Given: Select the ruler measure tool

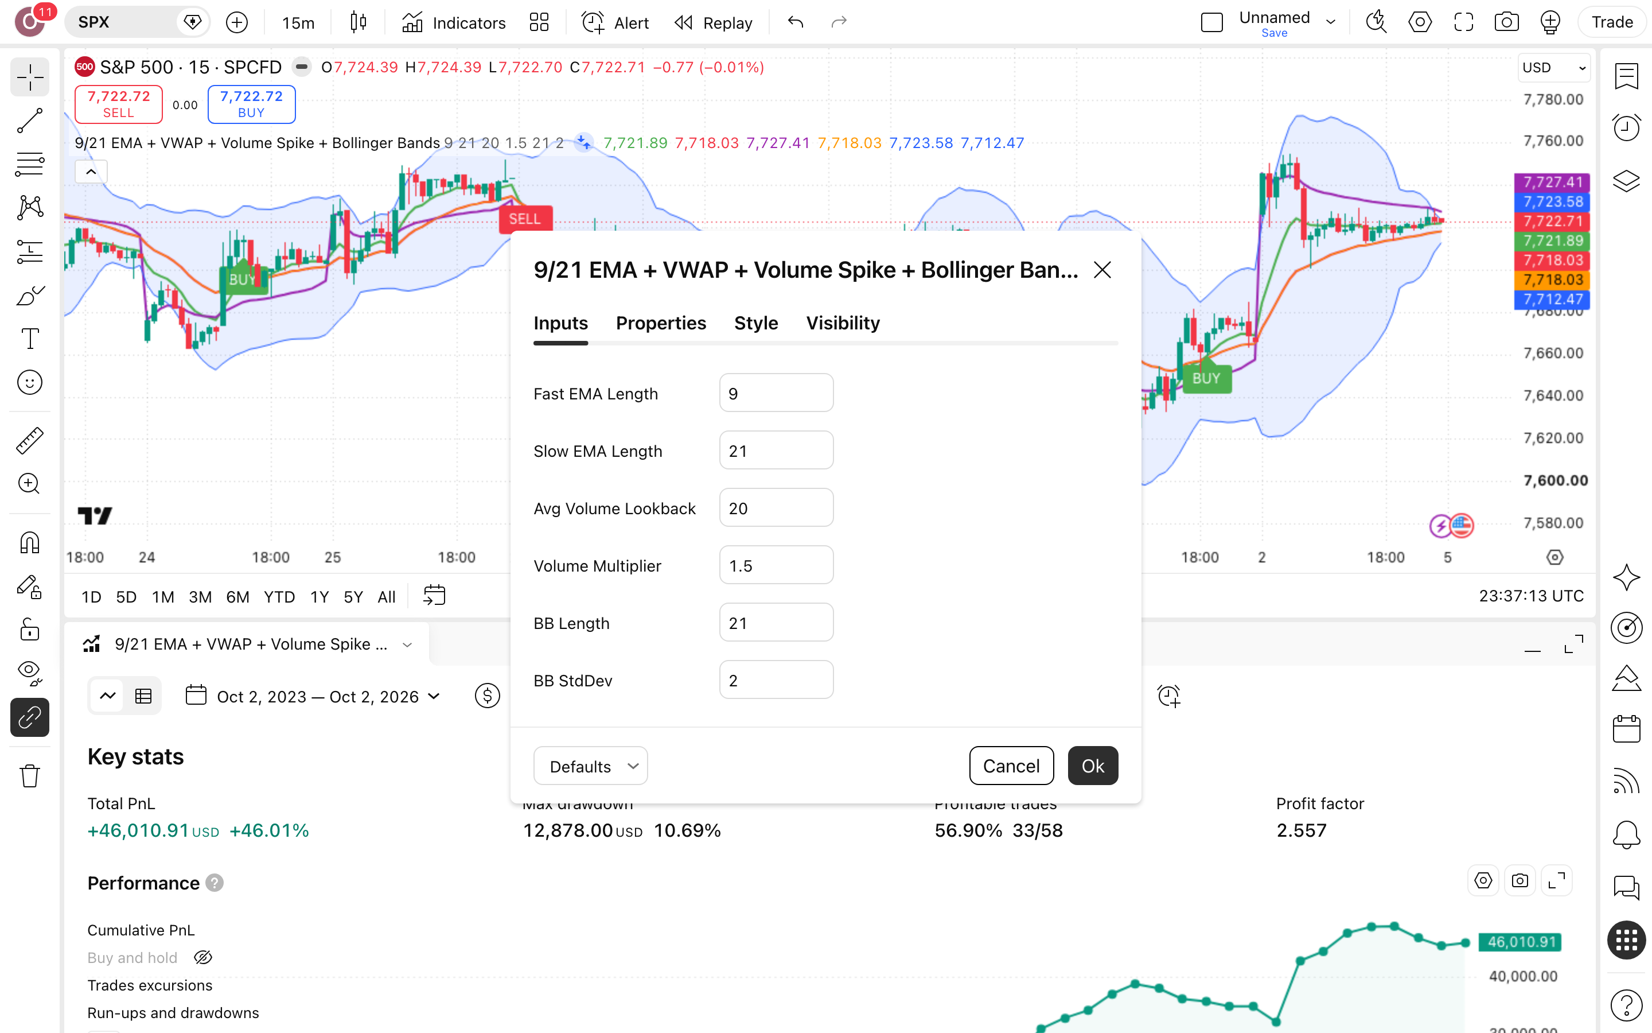Looking at the screenshot, I should point(29,441).
